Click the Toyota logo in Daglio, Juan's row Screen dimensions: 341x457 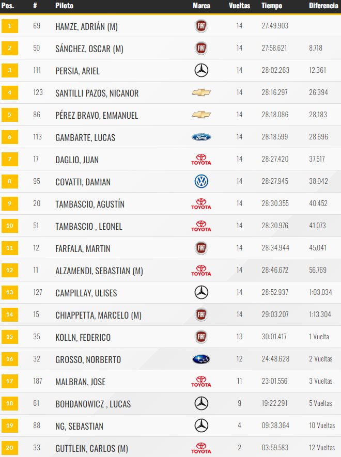click(201, 159)
